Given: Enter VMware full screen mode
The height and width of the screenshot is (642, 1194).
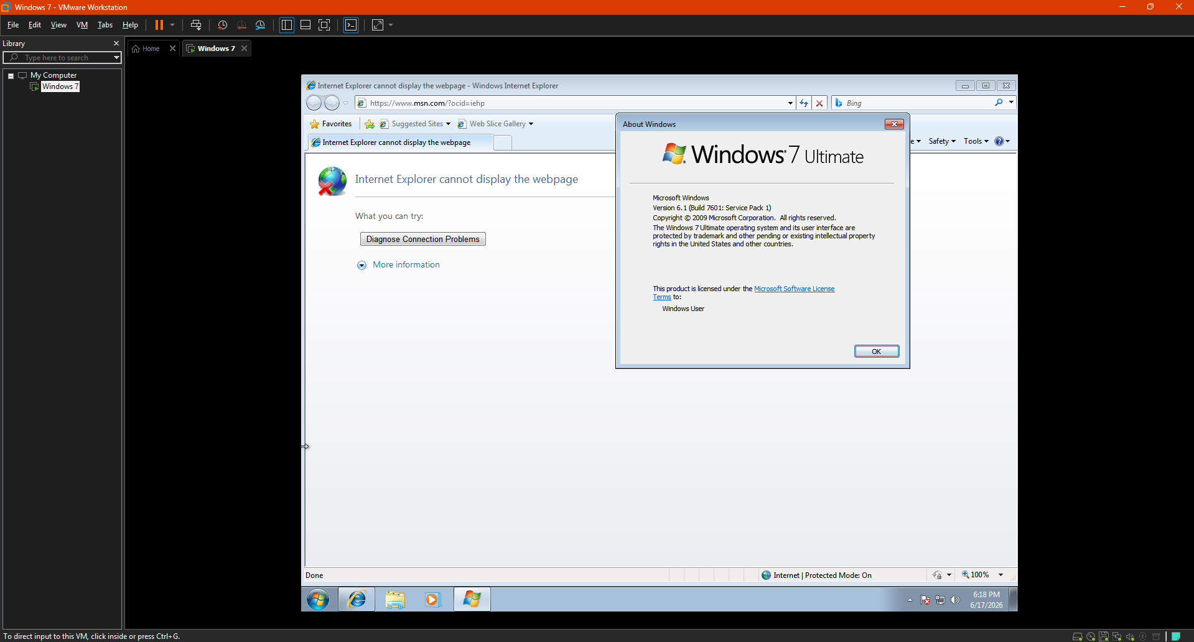Looking at the screenshot, I should coord(324,25).
